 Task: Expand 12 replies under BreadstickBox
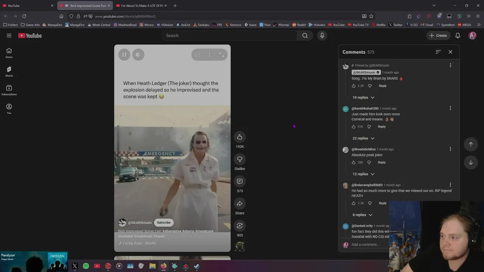tap(363, 174)
